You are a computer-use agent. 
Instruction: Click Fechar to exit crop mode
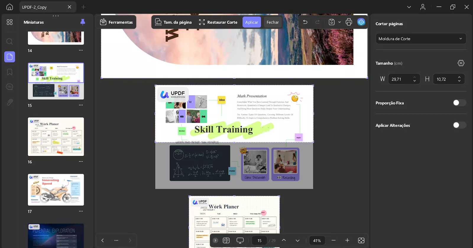point(273,22)
